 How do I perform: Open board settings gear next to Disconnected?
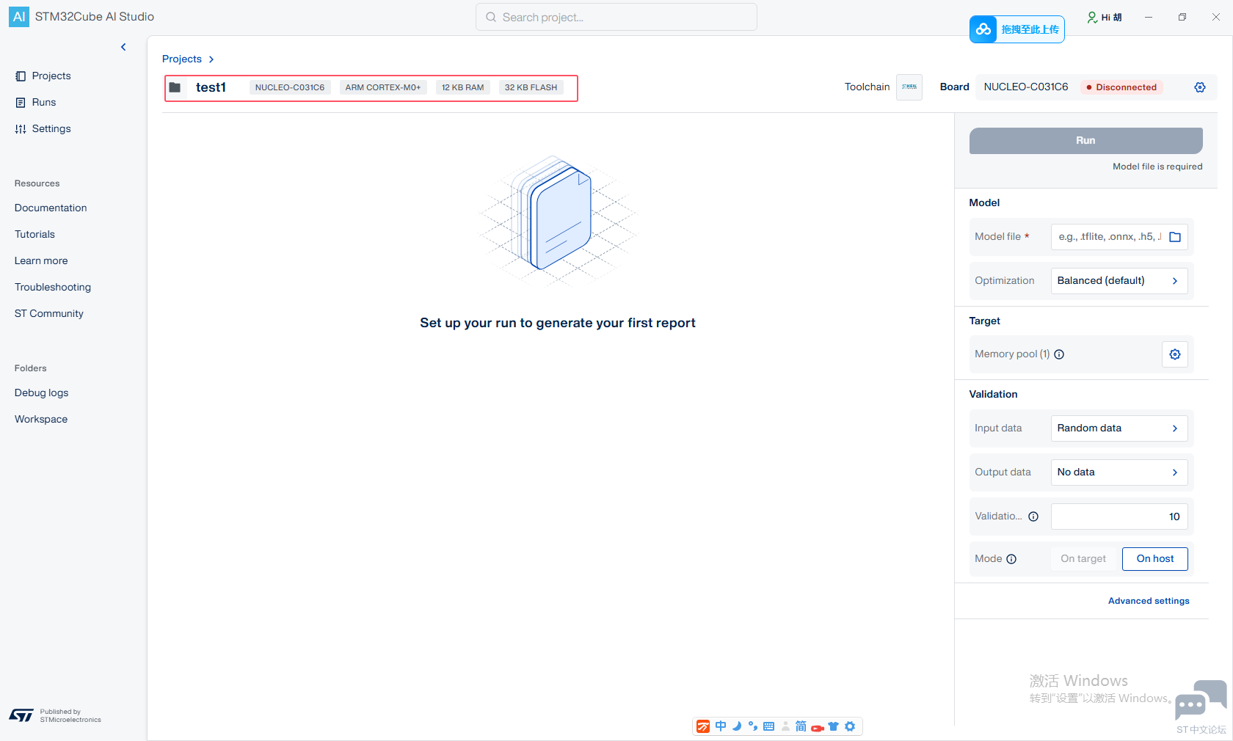[x=1200, y=87]
